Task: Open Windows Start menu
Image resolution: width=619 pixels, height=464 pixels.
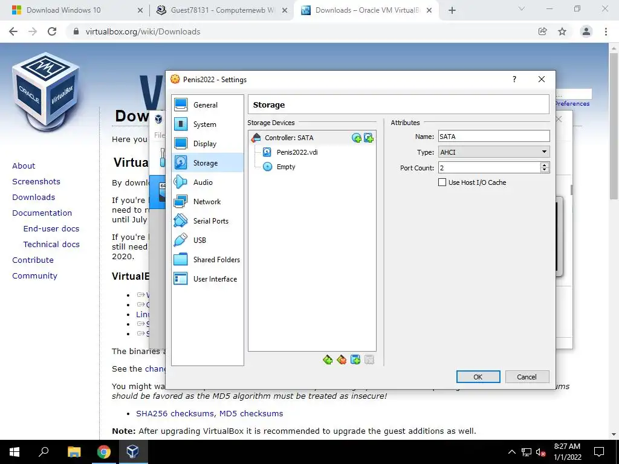Action: [15, 452]
